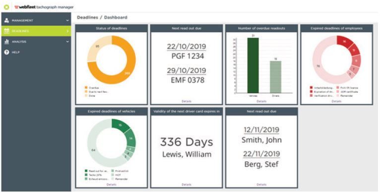Toggle the Done legend entry in status chart
Screen dimensions: 380x192
pyautogui.click(x=90, y=96)
